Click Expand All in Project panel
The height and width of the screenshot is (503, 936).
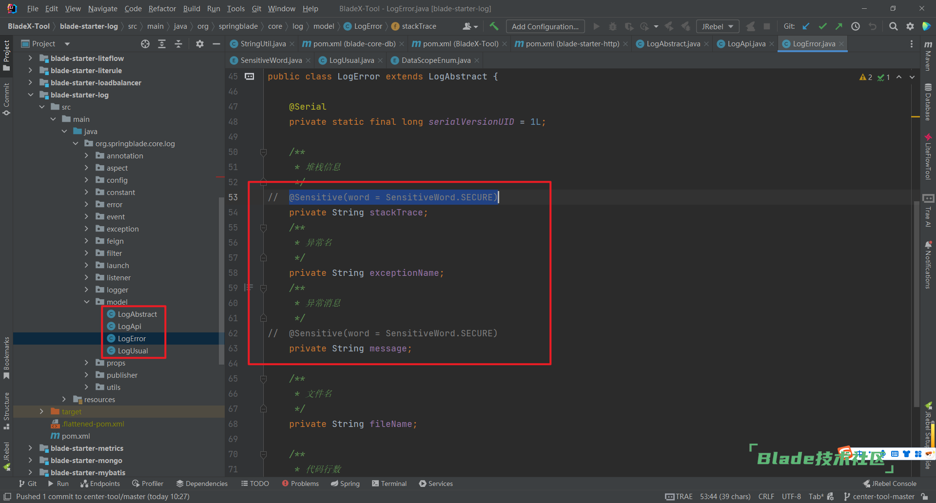click(x=162, y=44)
